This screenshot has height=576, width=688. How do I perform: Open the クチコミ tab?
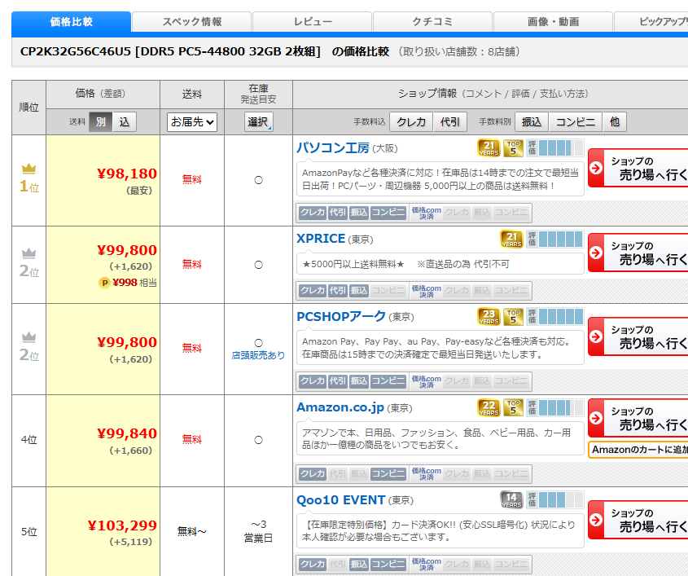tap(432, 21)
